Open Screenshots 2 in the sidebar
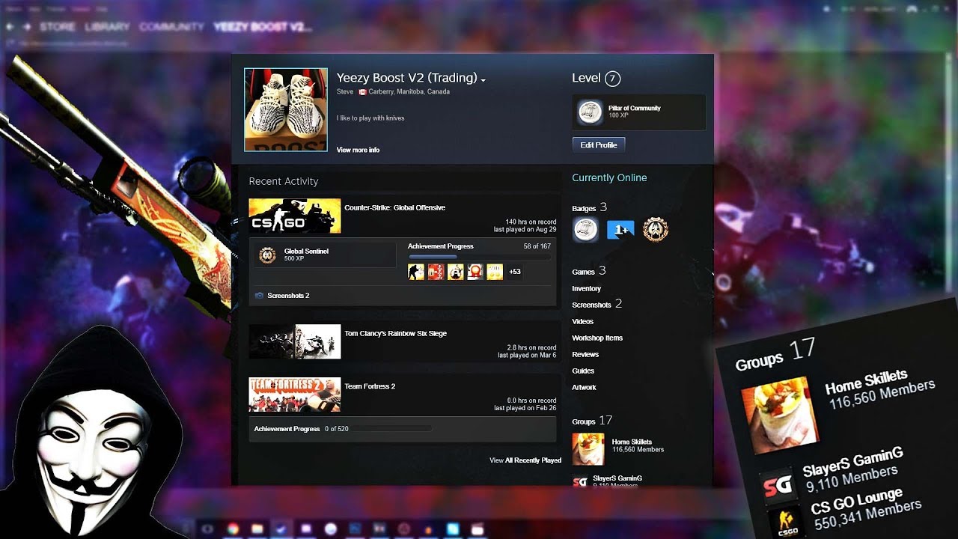958x539 pixels. click(x=597, y=304)
